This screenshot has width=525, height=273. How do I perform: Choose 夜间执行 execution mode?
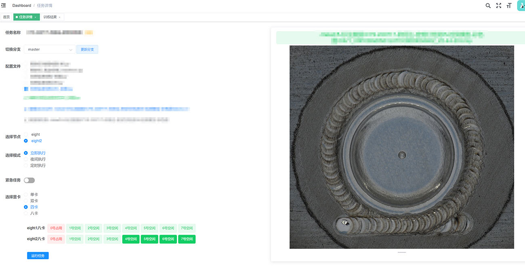click(x=26, y=159)
